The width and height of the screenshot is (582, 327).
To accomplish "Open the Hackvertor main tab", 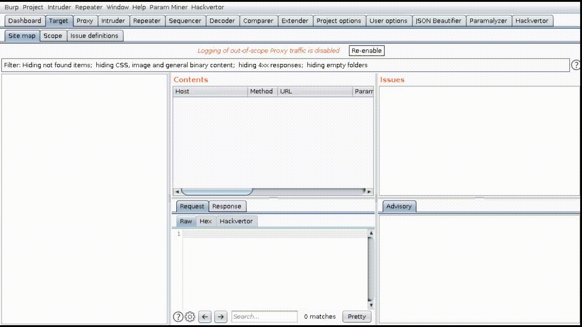I will [532, 21].
